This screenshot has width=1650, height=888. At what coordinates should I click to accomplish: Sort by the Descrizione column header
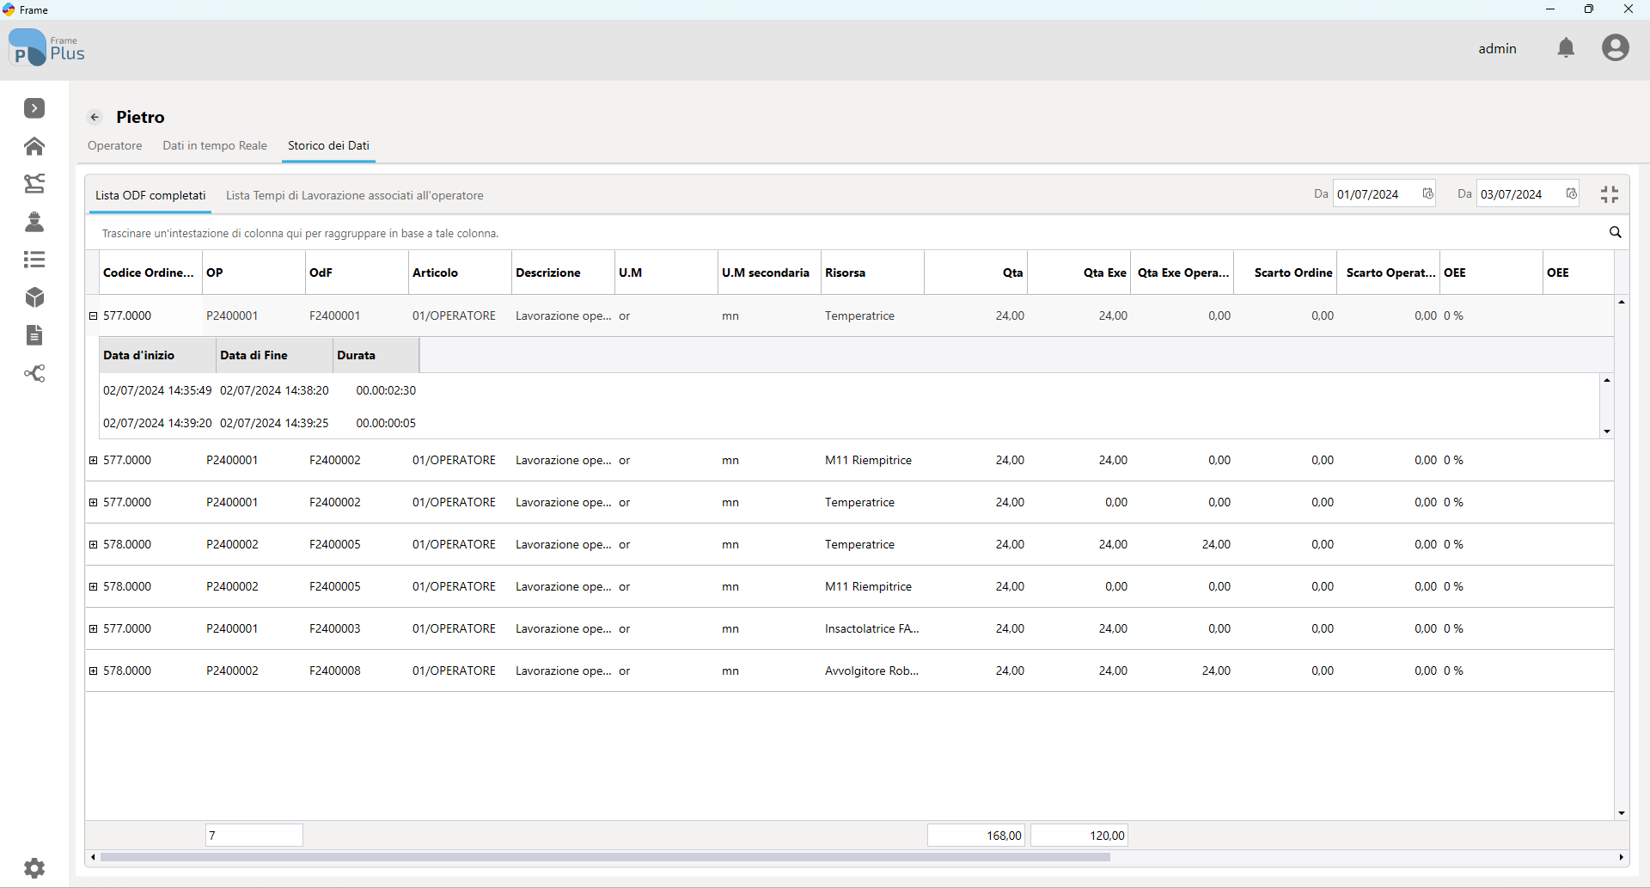(564, 273)
